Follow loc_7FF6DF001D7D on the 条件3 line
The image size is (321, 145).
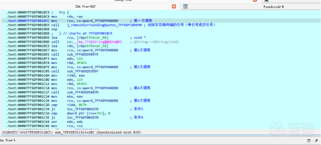(x=83, y=109)
